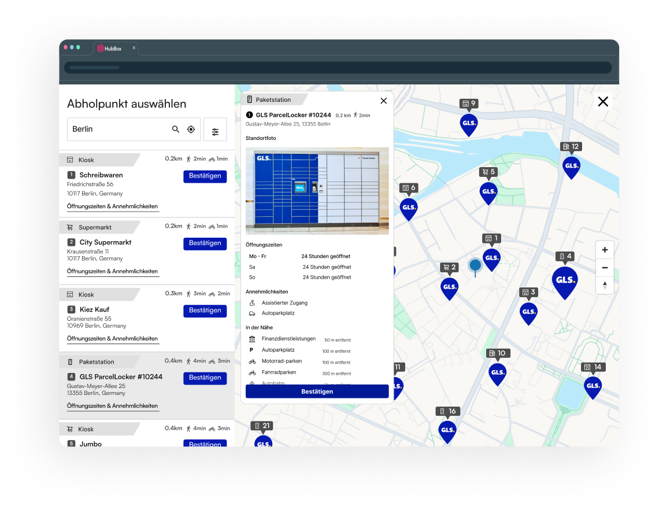This screenshot has width=659, height=506.
Task: Click the Paketstation category label in the list
Action: (x=97, y=362)
